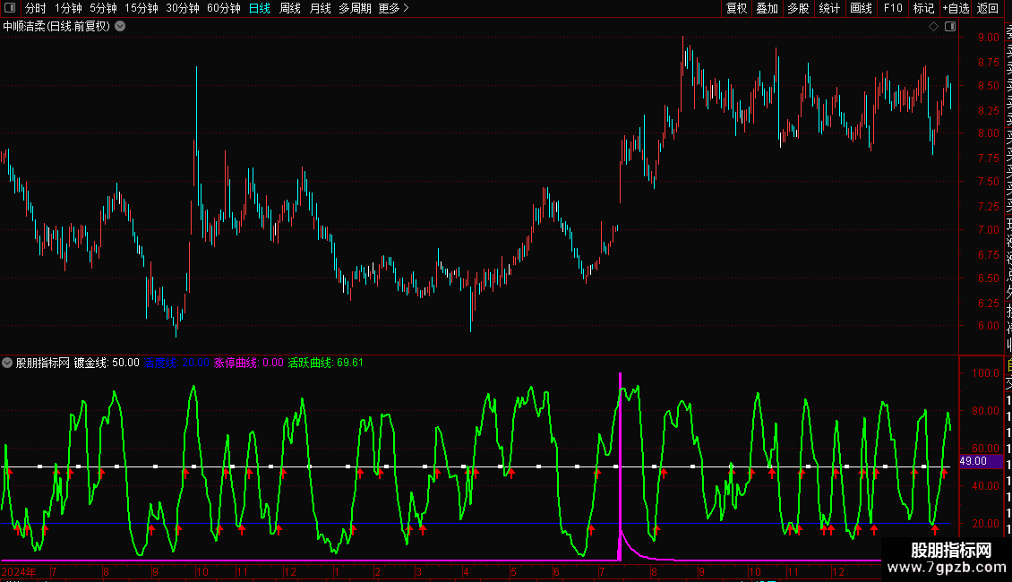The width and height of the screenshot is (1012, 582).
Task: Expand the 中顺洁柔 chart title dropdown
Action: click(120, 27)
